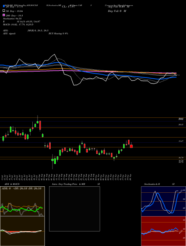Click the 'MACD: 18.02, 17.79, 0.23 D' readout
The image size is (186, 246).
pos(18,25)
